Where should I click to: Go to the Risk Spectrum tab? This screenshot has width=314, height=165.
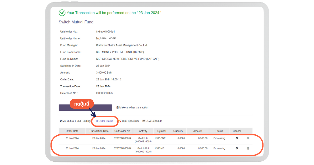pyautogui.click(x=130, y=121)
